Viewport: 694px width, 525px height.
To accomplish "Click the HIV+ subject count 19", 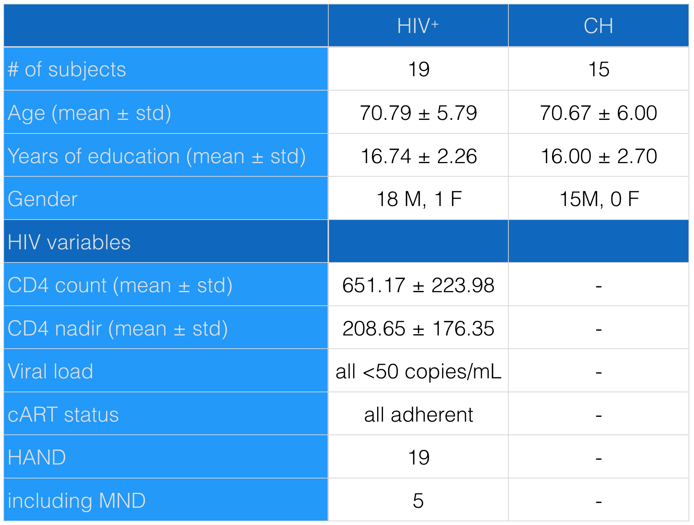I will (x=419, y=69).
